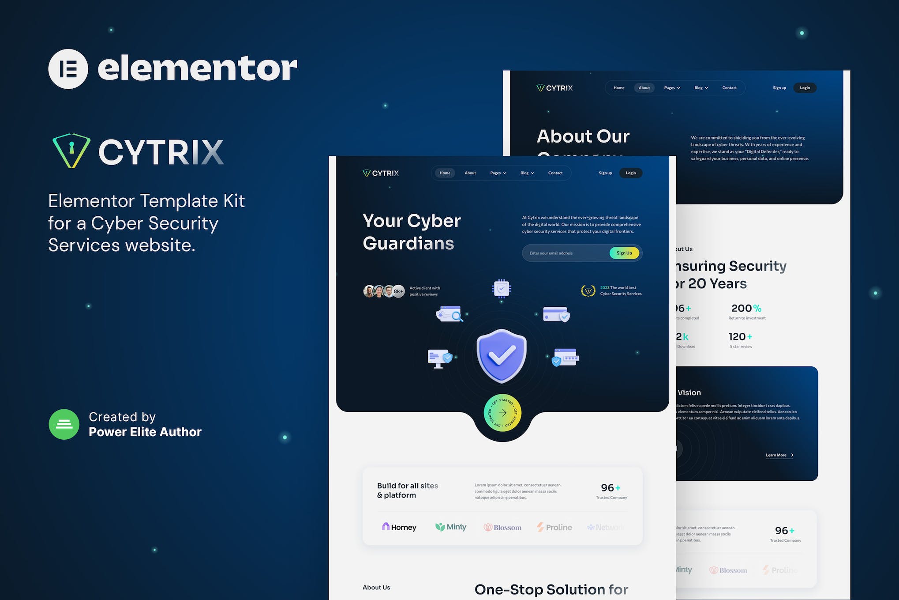Toggle the Home navigation tab
This screenshot has width=899, height=600.
click(x=444, y=173)
